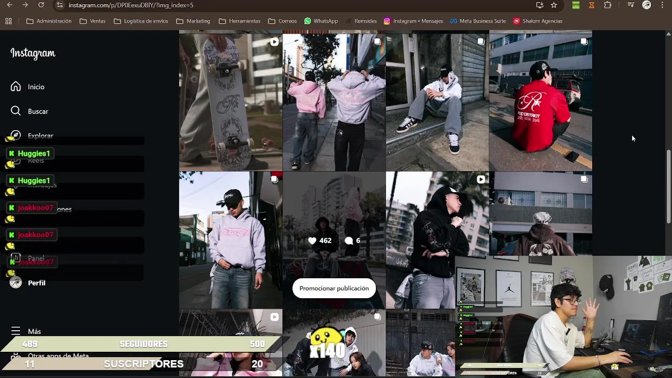This screenshot has width=672, height=378.
Task: Open the green extension icon
Action: [576, 5]
